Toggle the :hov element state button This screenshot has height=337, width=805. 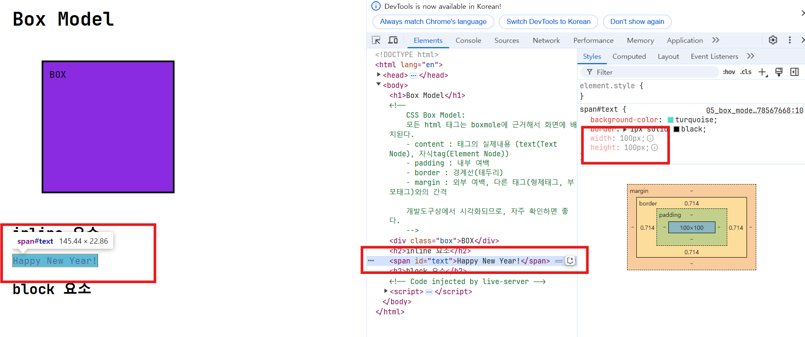point(729,72)
